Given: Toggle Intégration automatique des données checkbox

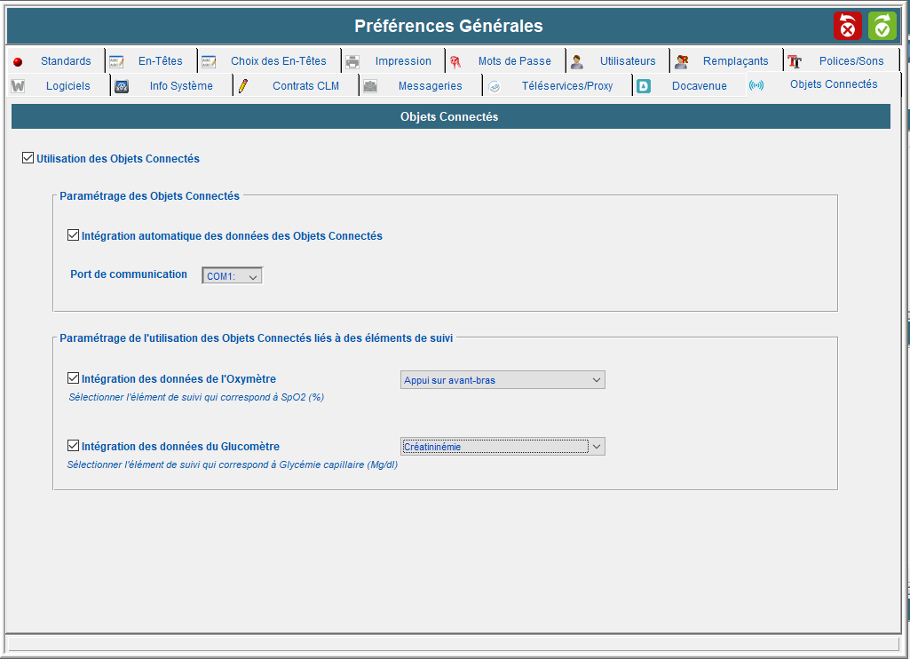Looking at the screenshot, I should tap(74, 236).
